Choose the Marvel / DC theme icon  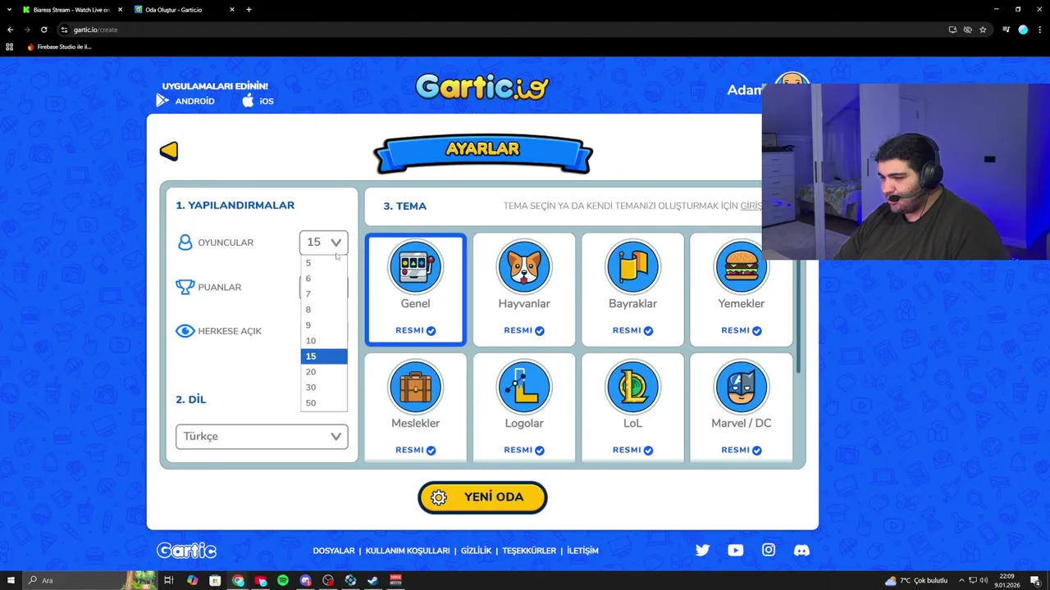[742, 386]
